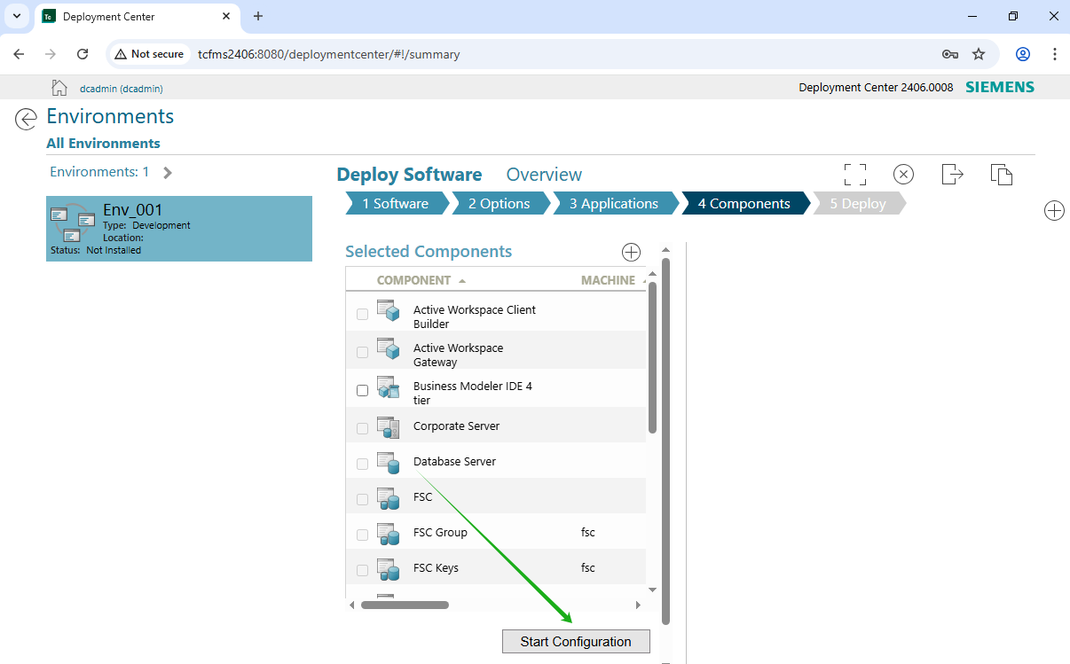Go back in browser history
Viewport: 1070px width, 664px height.
tap(19, 54)
